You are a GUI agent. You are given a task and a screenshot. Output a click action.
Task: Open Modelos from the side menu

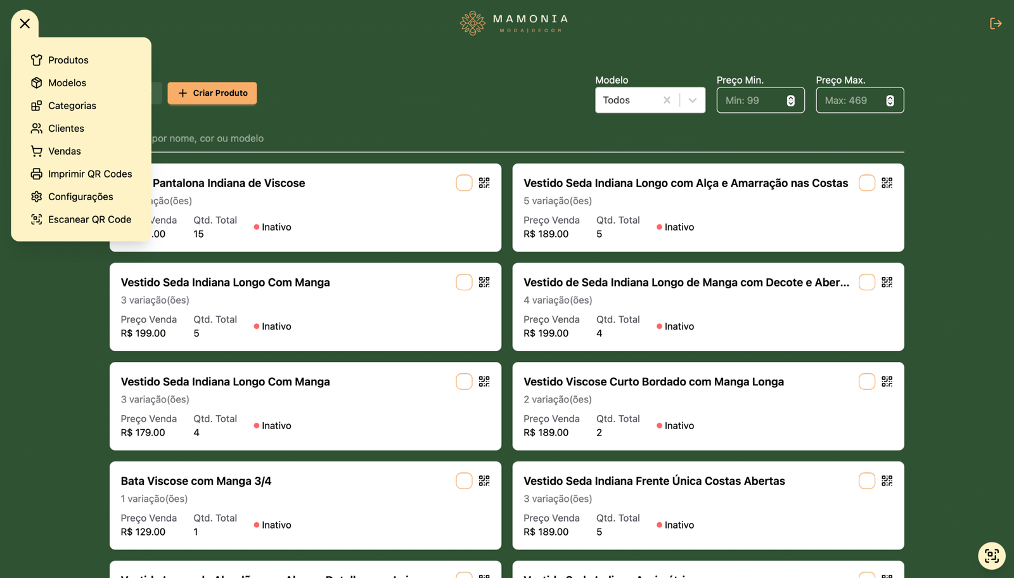[x=67, y=83]
